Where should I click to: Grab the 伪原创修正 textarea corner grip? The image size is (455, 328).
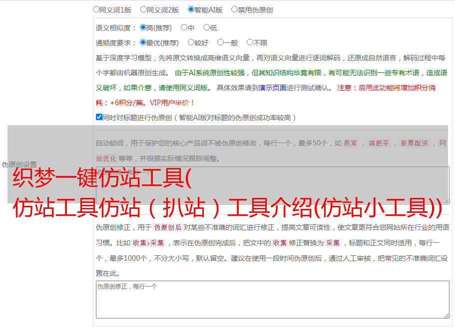447,316
